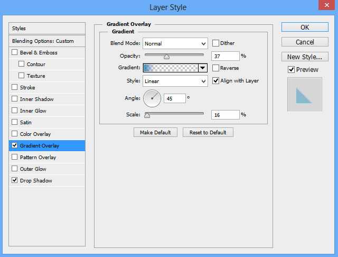Open the Outer Glow settings
Screen dimensions: 338x257
point(33,169)
